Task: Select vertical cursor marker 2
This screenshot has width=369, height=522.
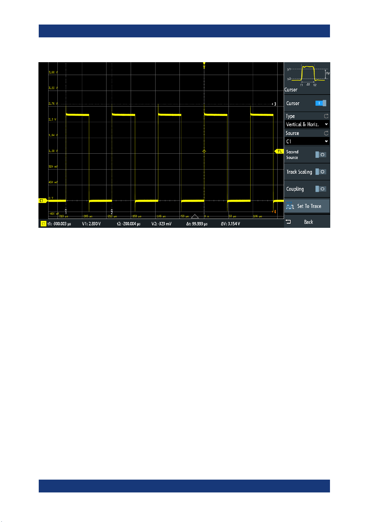Action: (x=112, y=212)
